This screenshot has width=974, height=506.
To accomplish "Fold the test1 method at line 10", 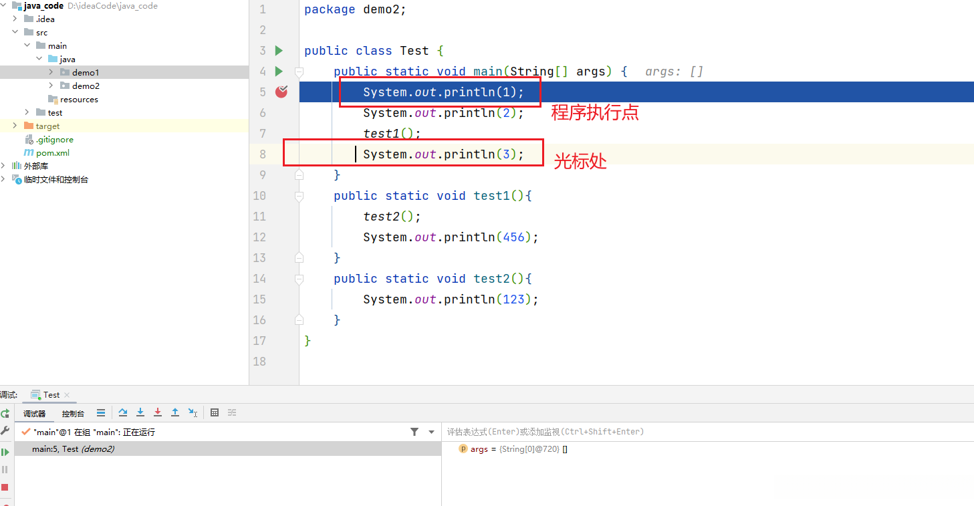I will point(299,196).
